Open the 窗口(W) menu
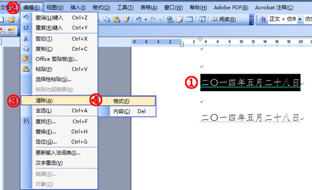 [x=173, y=8]
